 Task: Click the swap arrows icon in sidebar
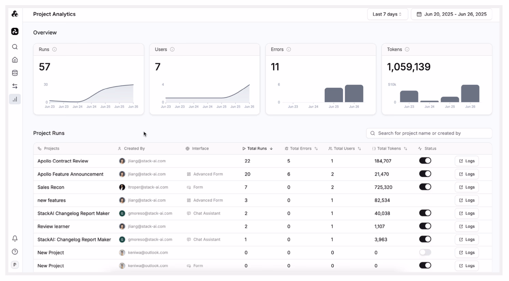tap(15, 86)
